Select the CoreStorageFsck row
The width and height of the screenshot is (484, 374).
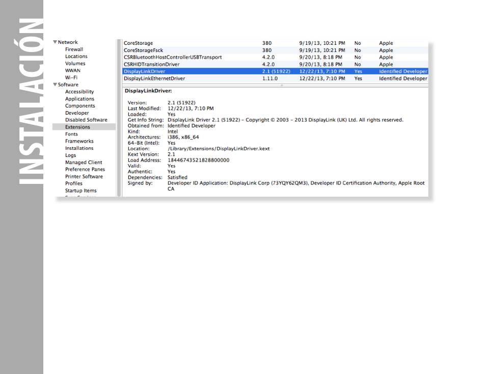(142, 50)
